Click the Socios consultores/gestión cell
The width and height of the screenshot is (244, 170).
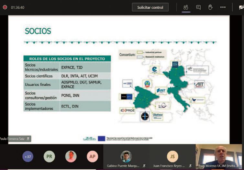[41, 95]
